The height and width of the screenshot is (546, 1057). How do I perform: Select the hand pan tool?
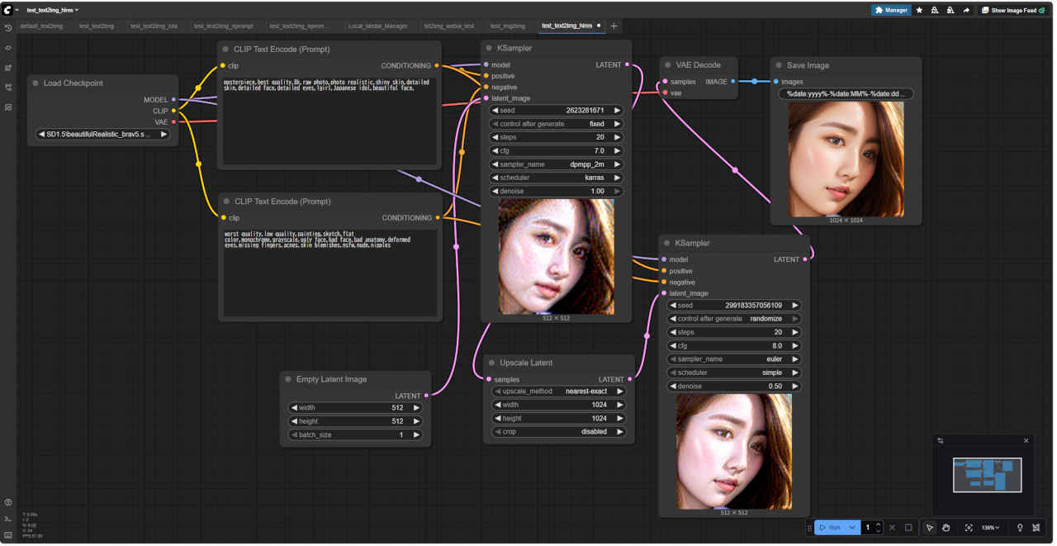(x=946, y=528)
